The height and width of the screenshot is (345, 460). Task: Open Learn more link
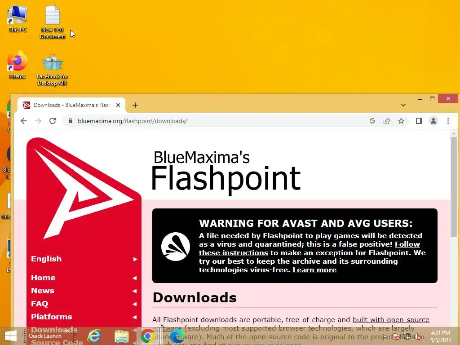click(314, 270)
